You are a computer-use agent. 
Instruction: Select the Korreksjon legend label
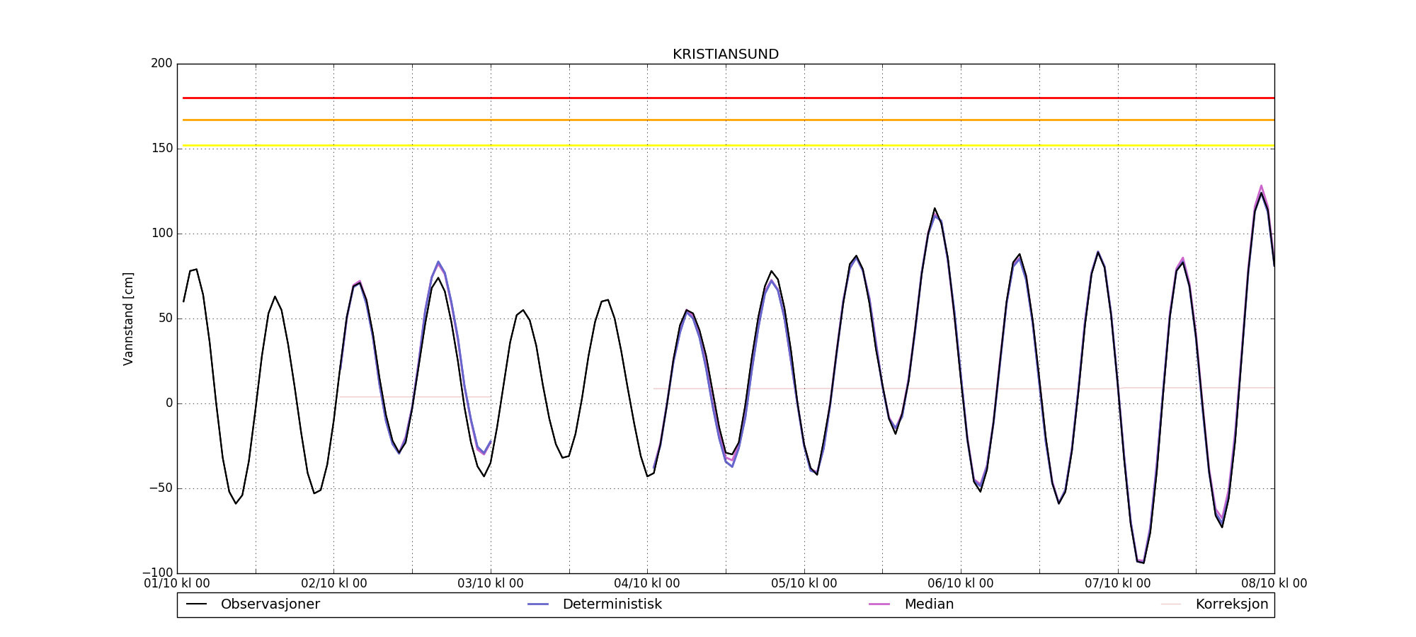(1232, 604)
